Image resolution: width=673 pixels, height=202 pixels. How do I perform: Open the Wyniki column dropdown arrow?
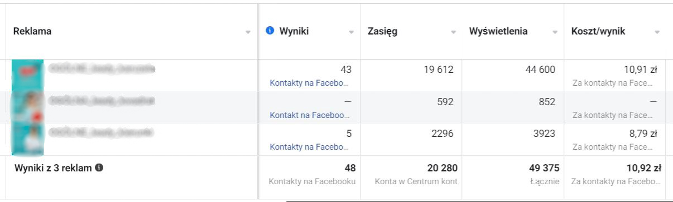tap(351, 33)
